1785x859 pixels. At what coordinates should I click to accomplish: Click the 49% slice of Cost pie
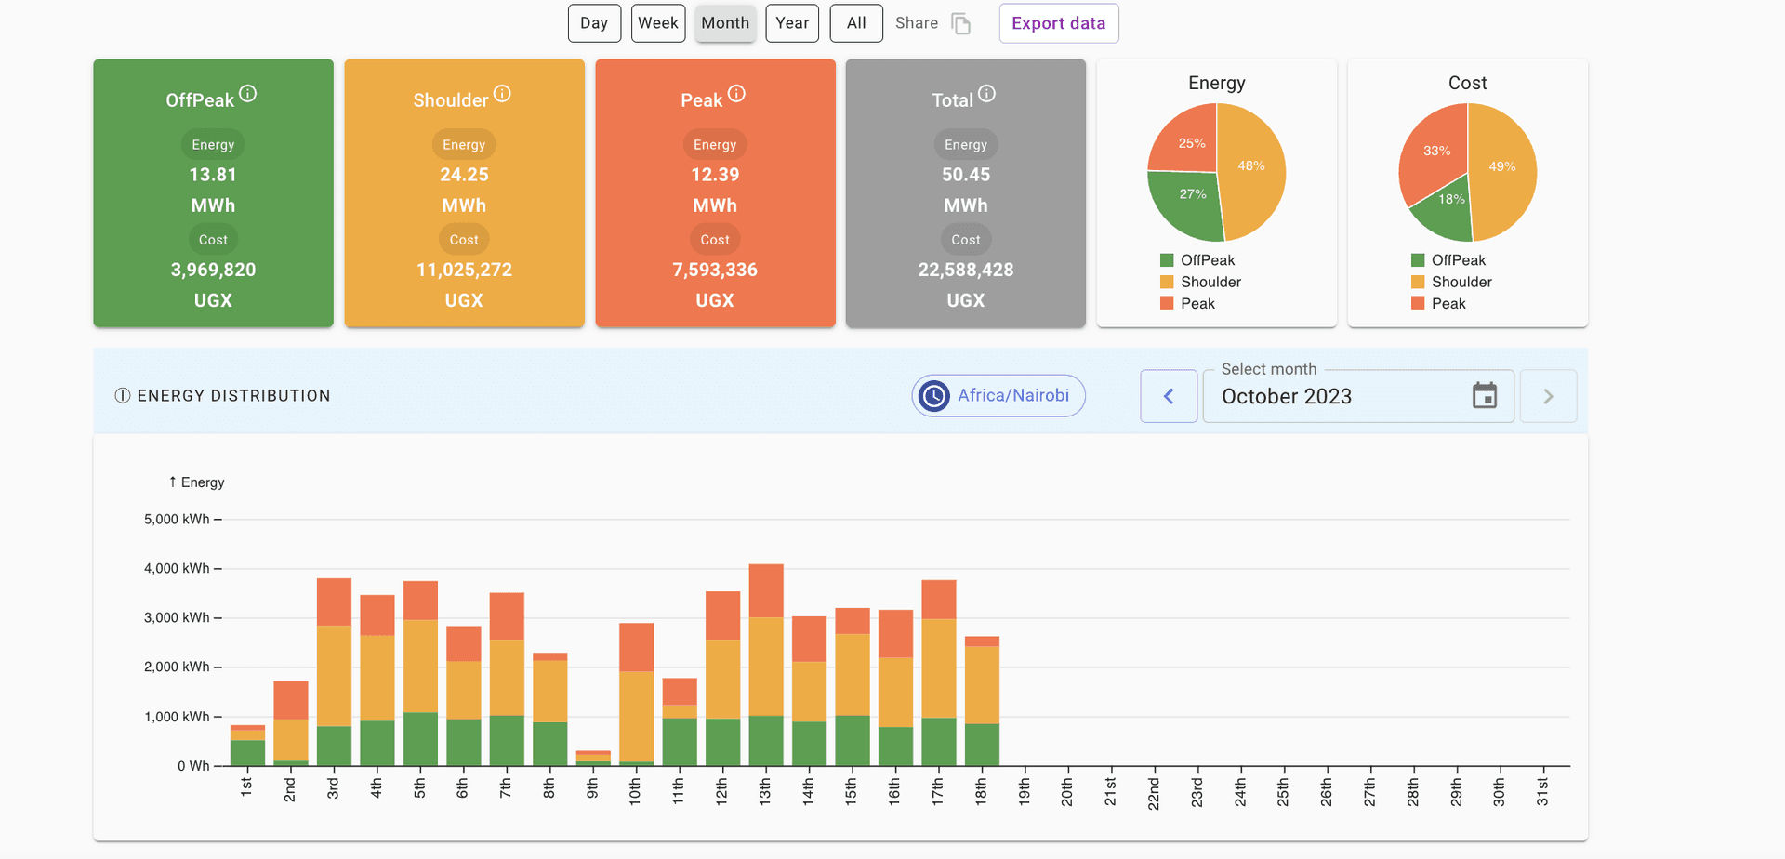1504,172
